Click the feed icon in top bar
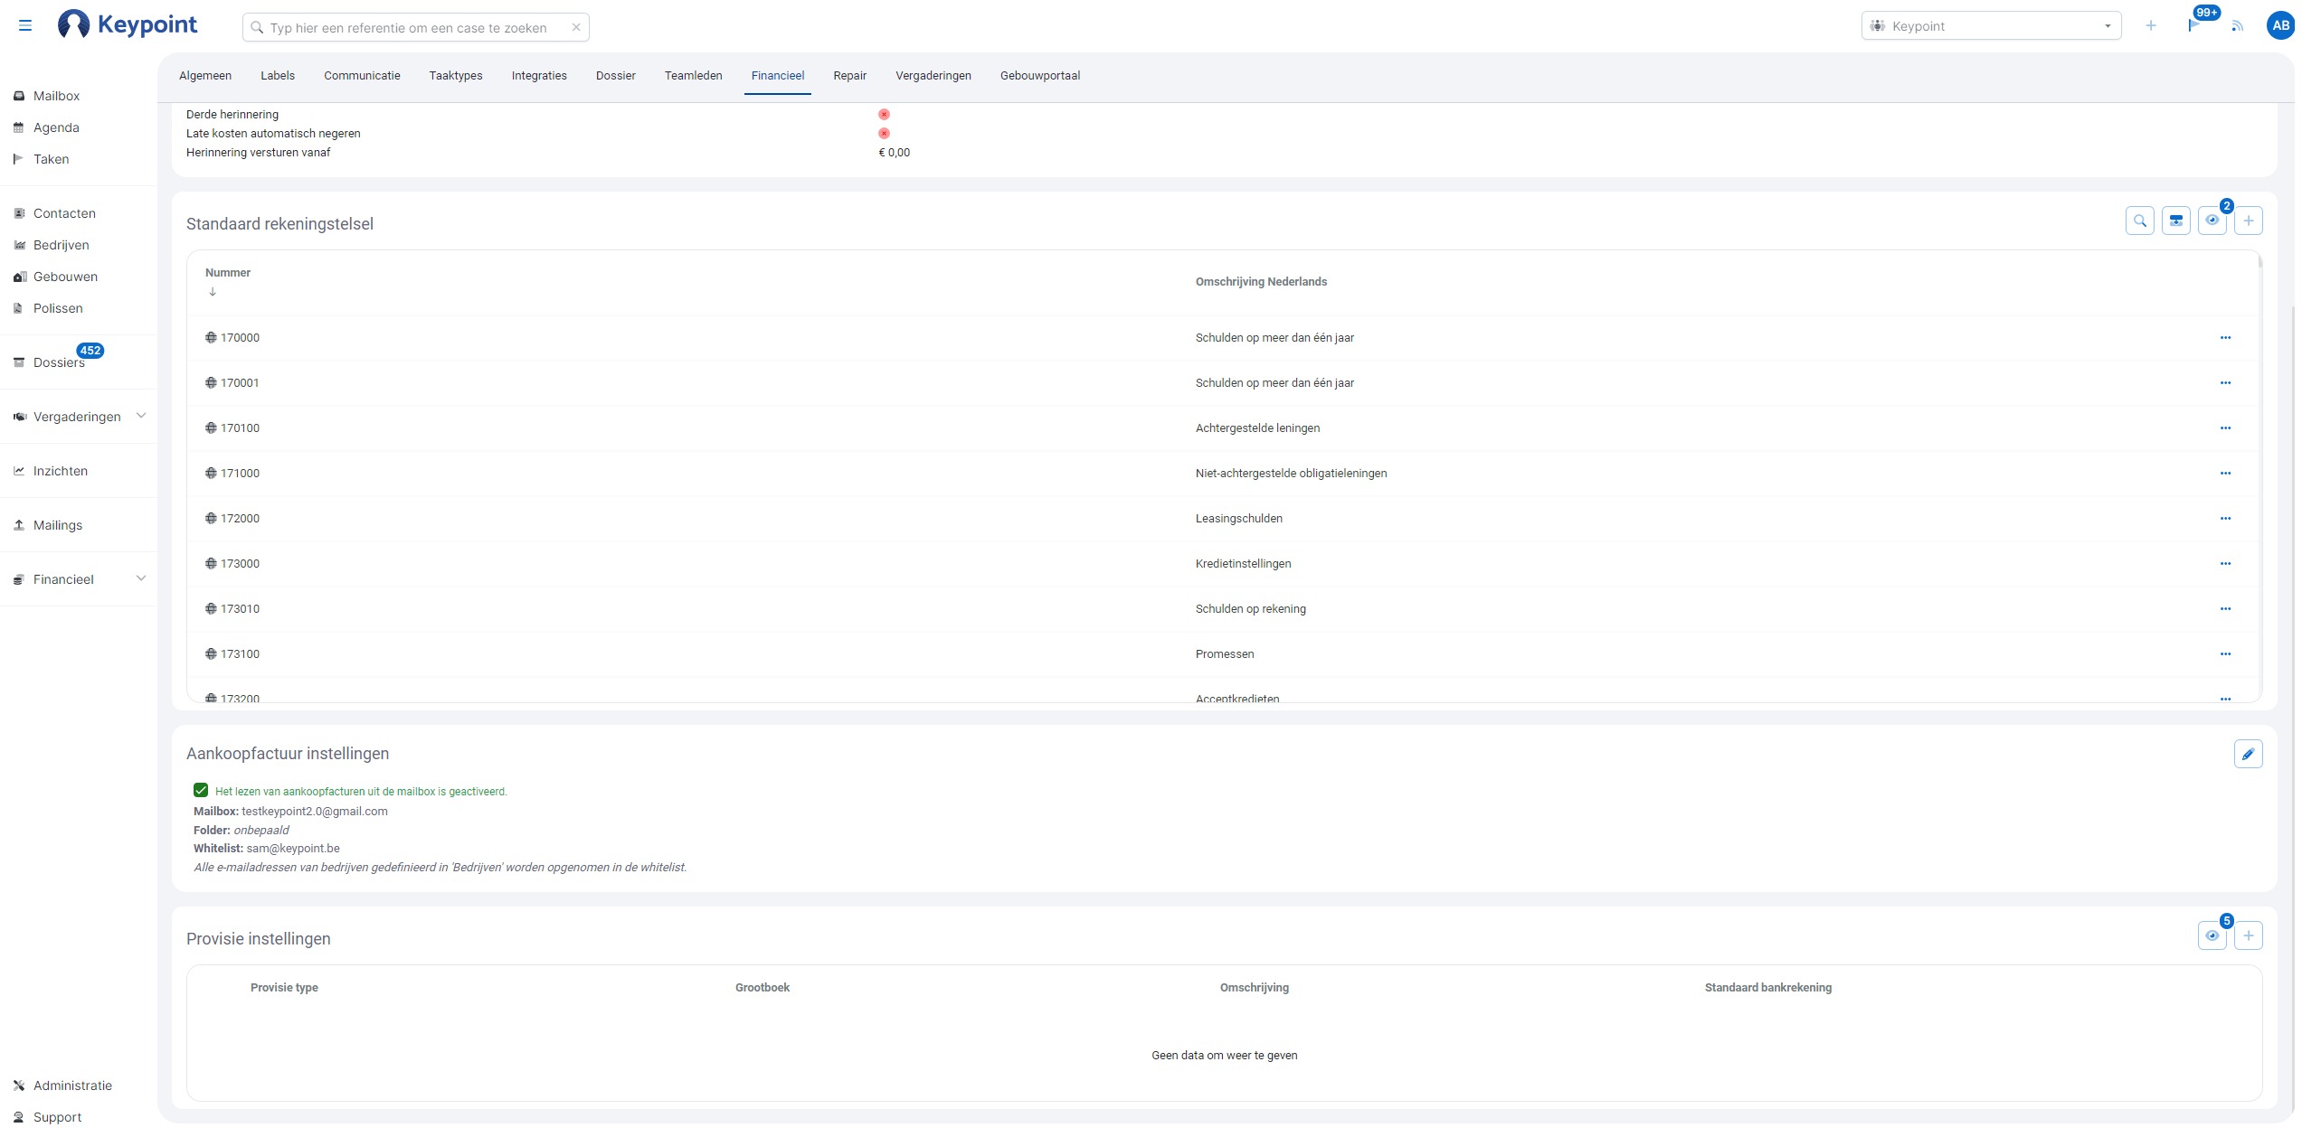This screenshot has height=1137, width=2302. (2237, 26)
